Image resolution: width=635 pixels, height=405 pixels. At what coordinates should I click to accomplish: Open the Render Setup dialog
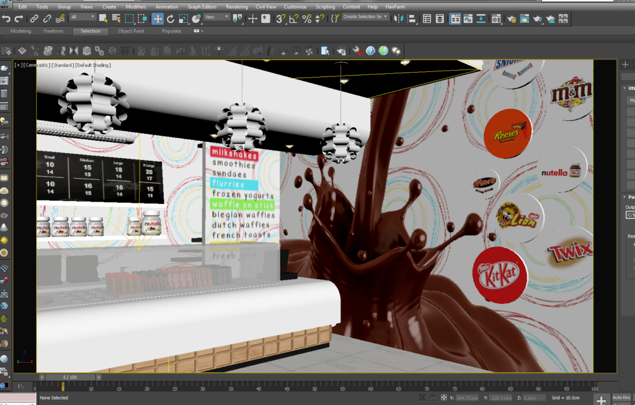tap(512, 19)
